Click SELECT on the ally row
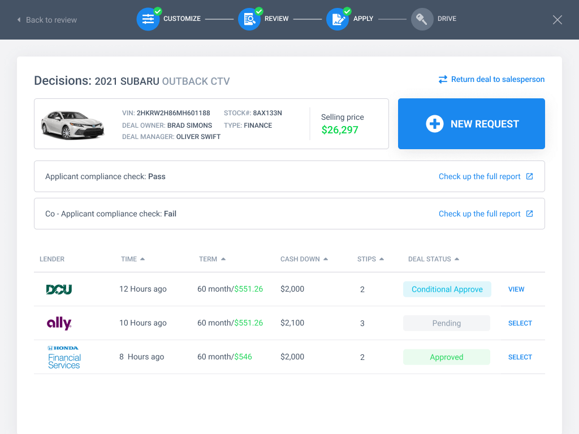The width and height of the screenshot is (579, 434). coord(520,323)
